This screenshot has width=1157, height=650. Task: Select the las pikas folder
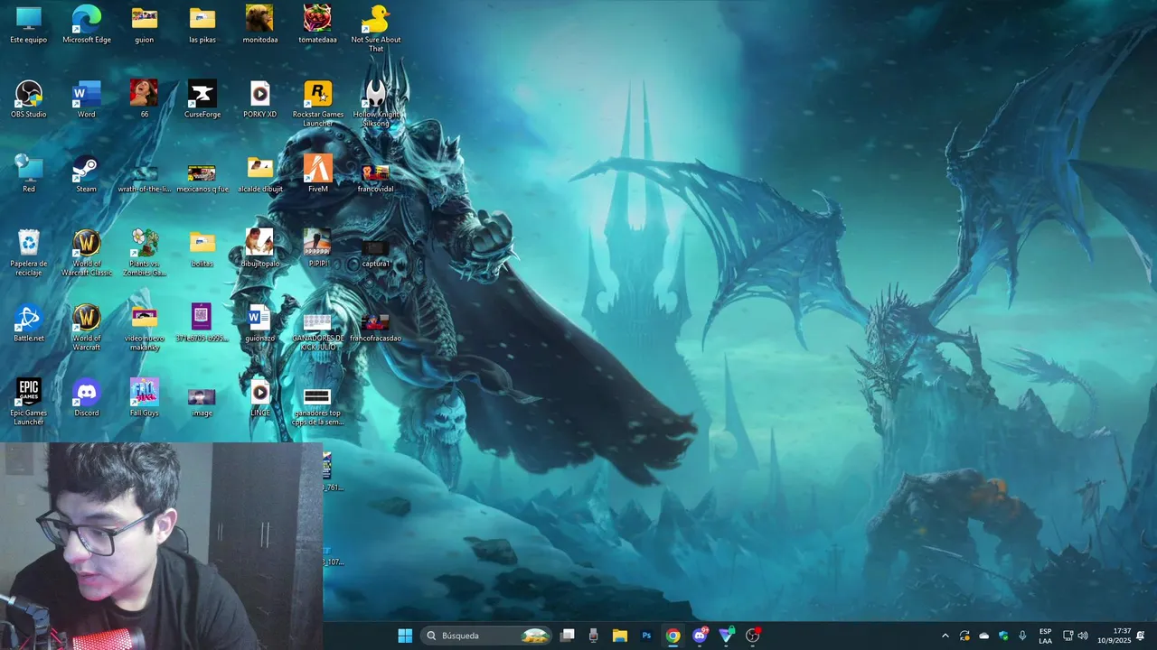202,24
